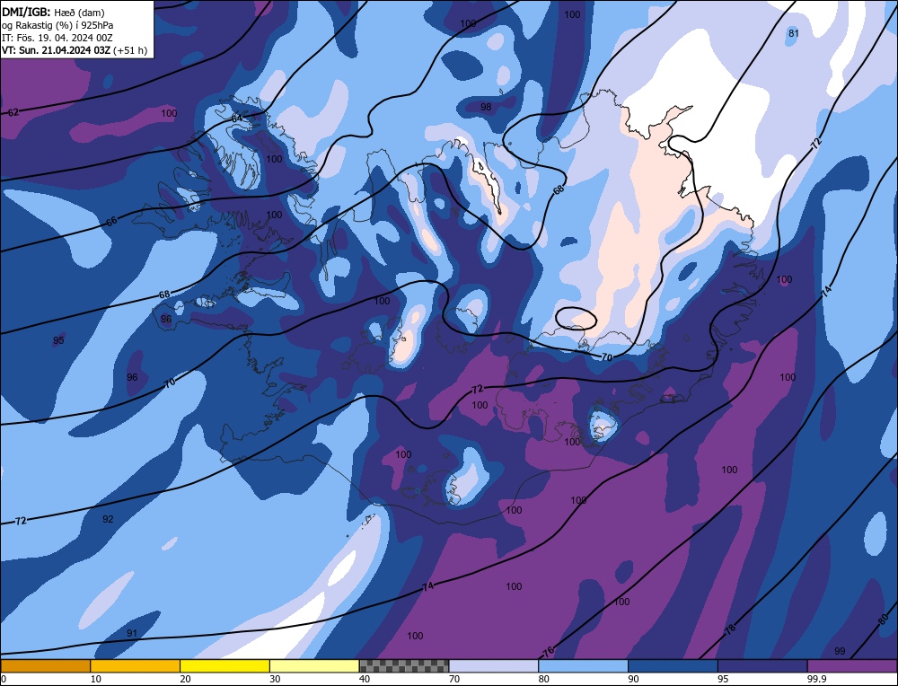The width and height of the screenshot is (898, 686).
Task: Click the humidity value "91" on the map
Action: [x=132, y=633]
